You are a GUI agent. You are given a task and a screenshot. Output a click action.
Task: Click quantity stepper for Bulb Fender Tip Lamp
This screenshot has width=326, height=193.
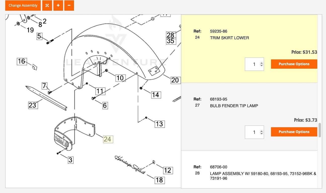[x=261, y=132]
